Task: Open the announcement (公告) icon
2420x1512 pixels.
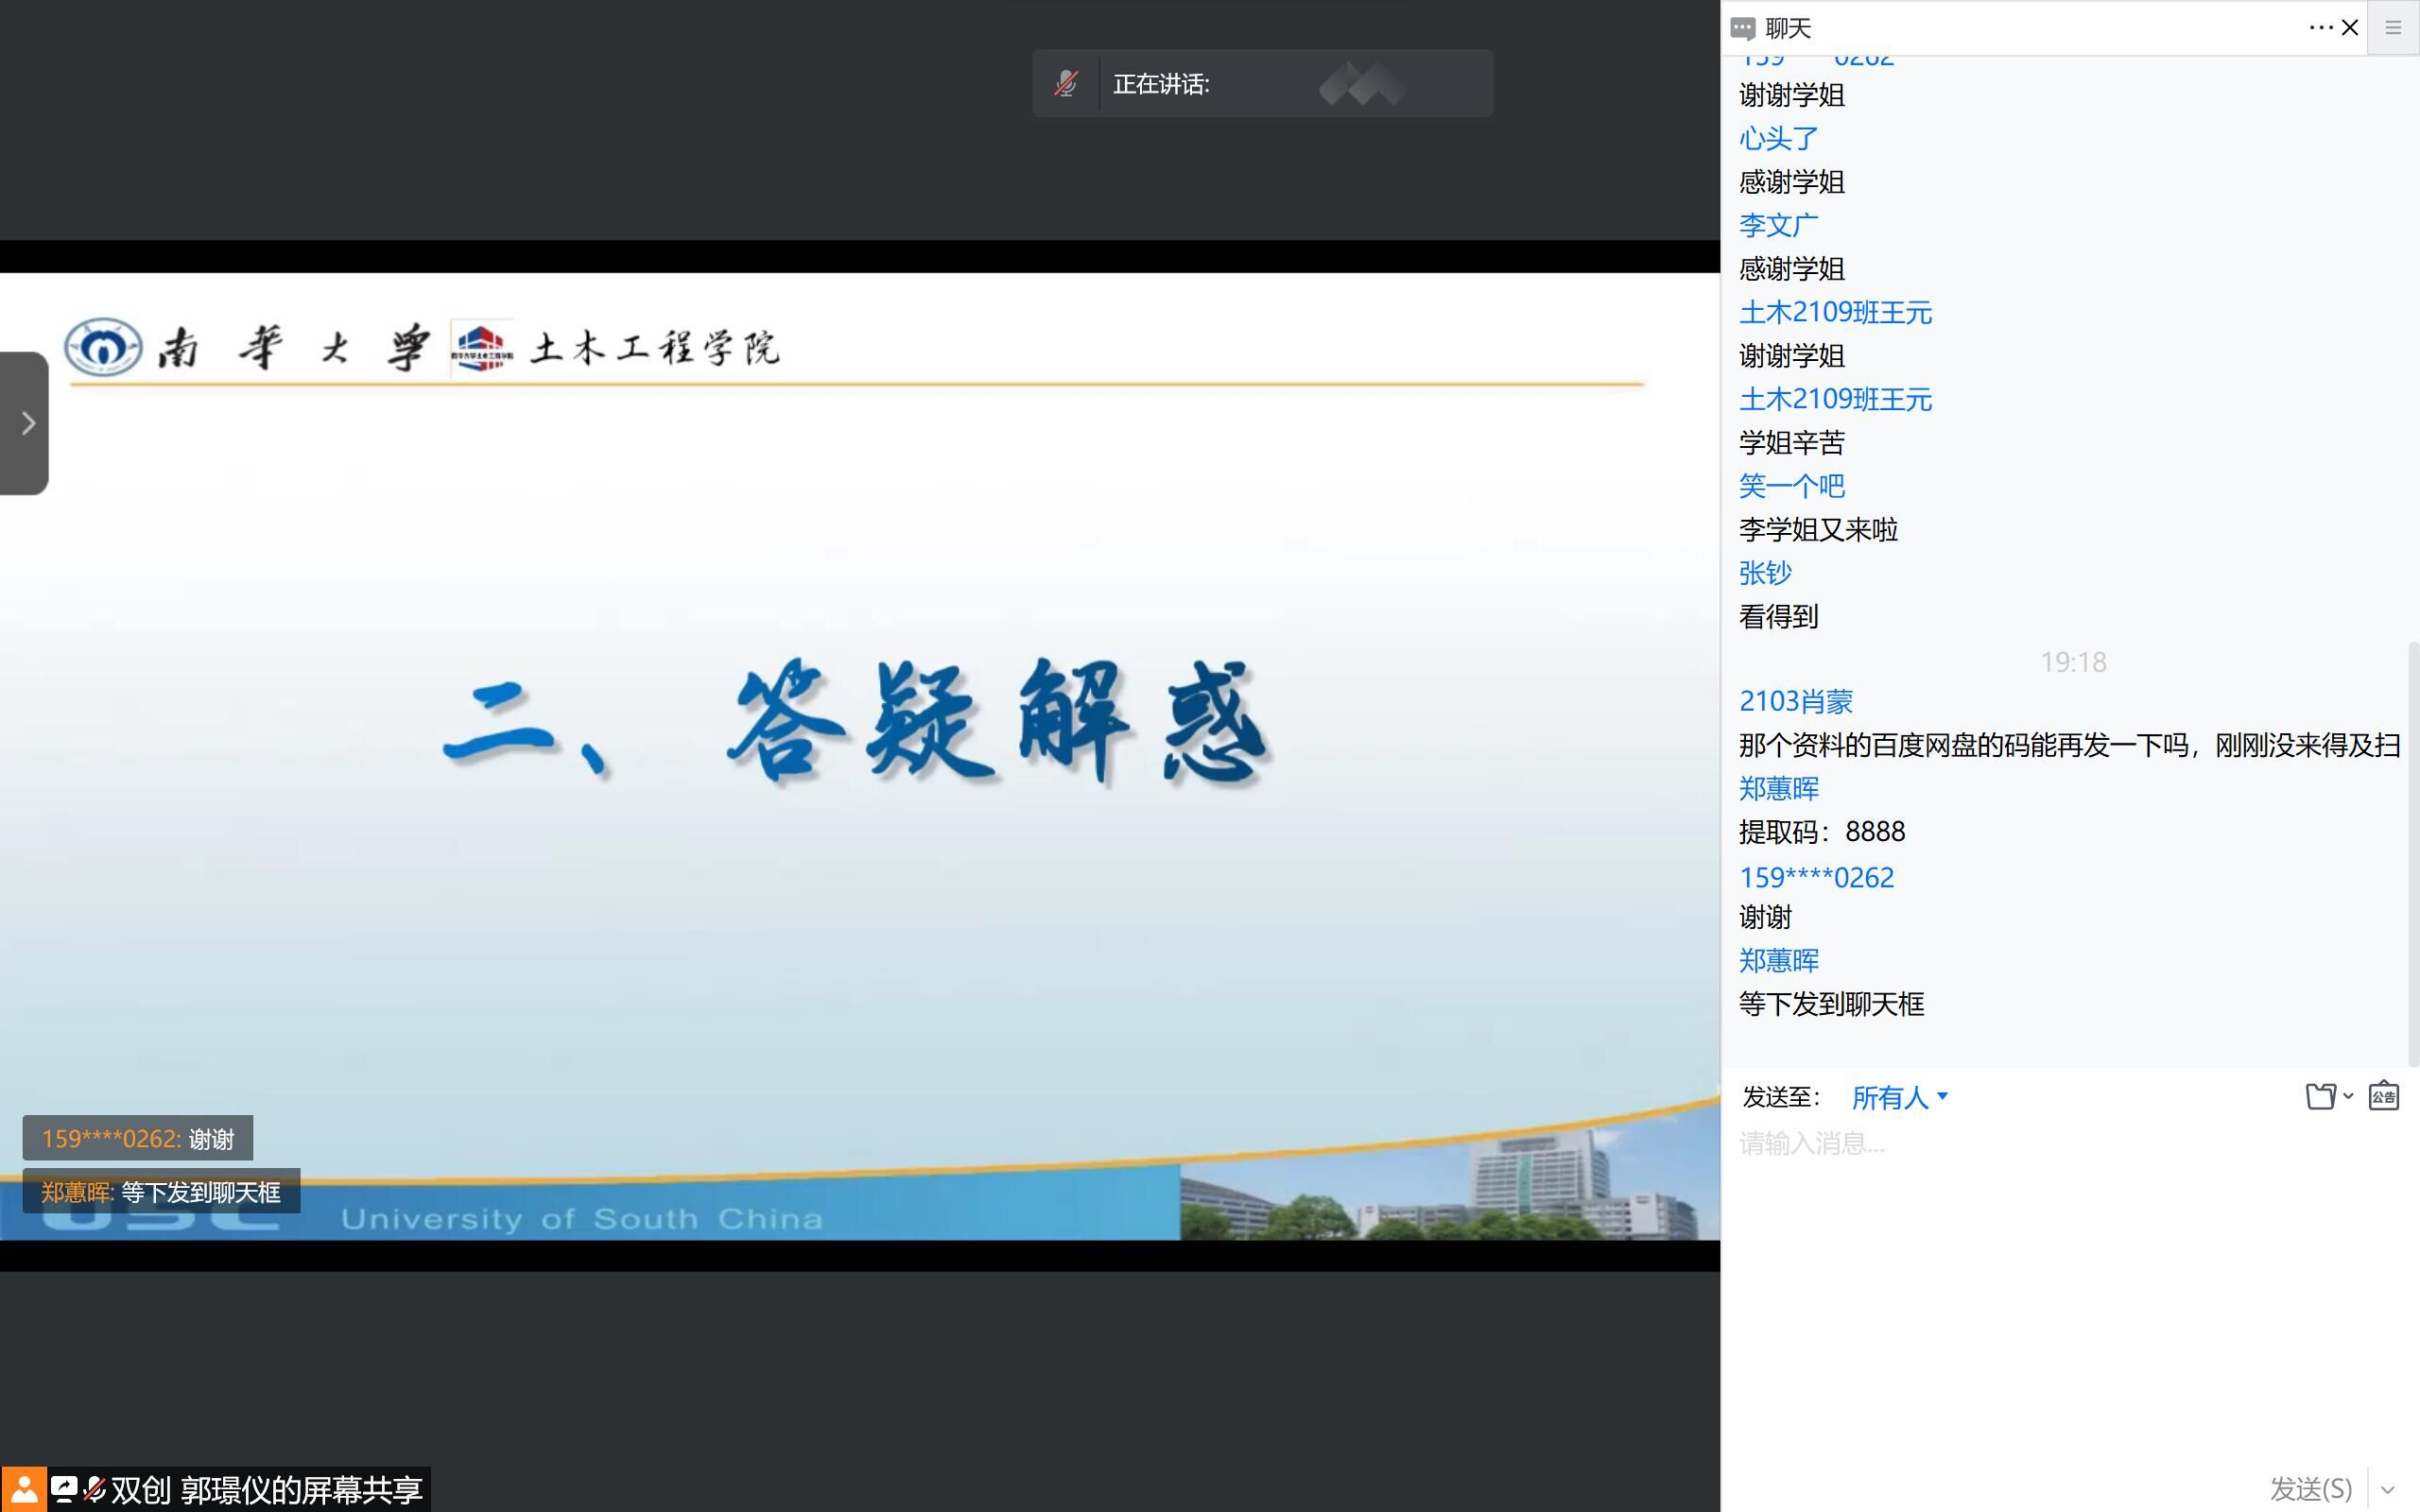Action: pos(2384,1097)
